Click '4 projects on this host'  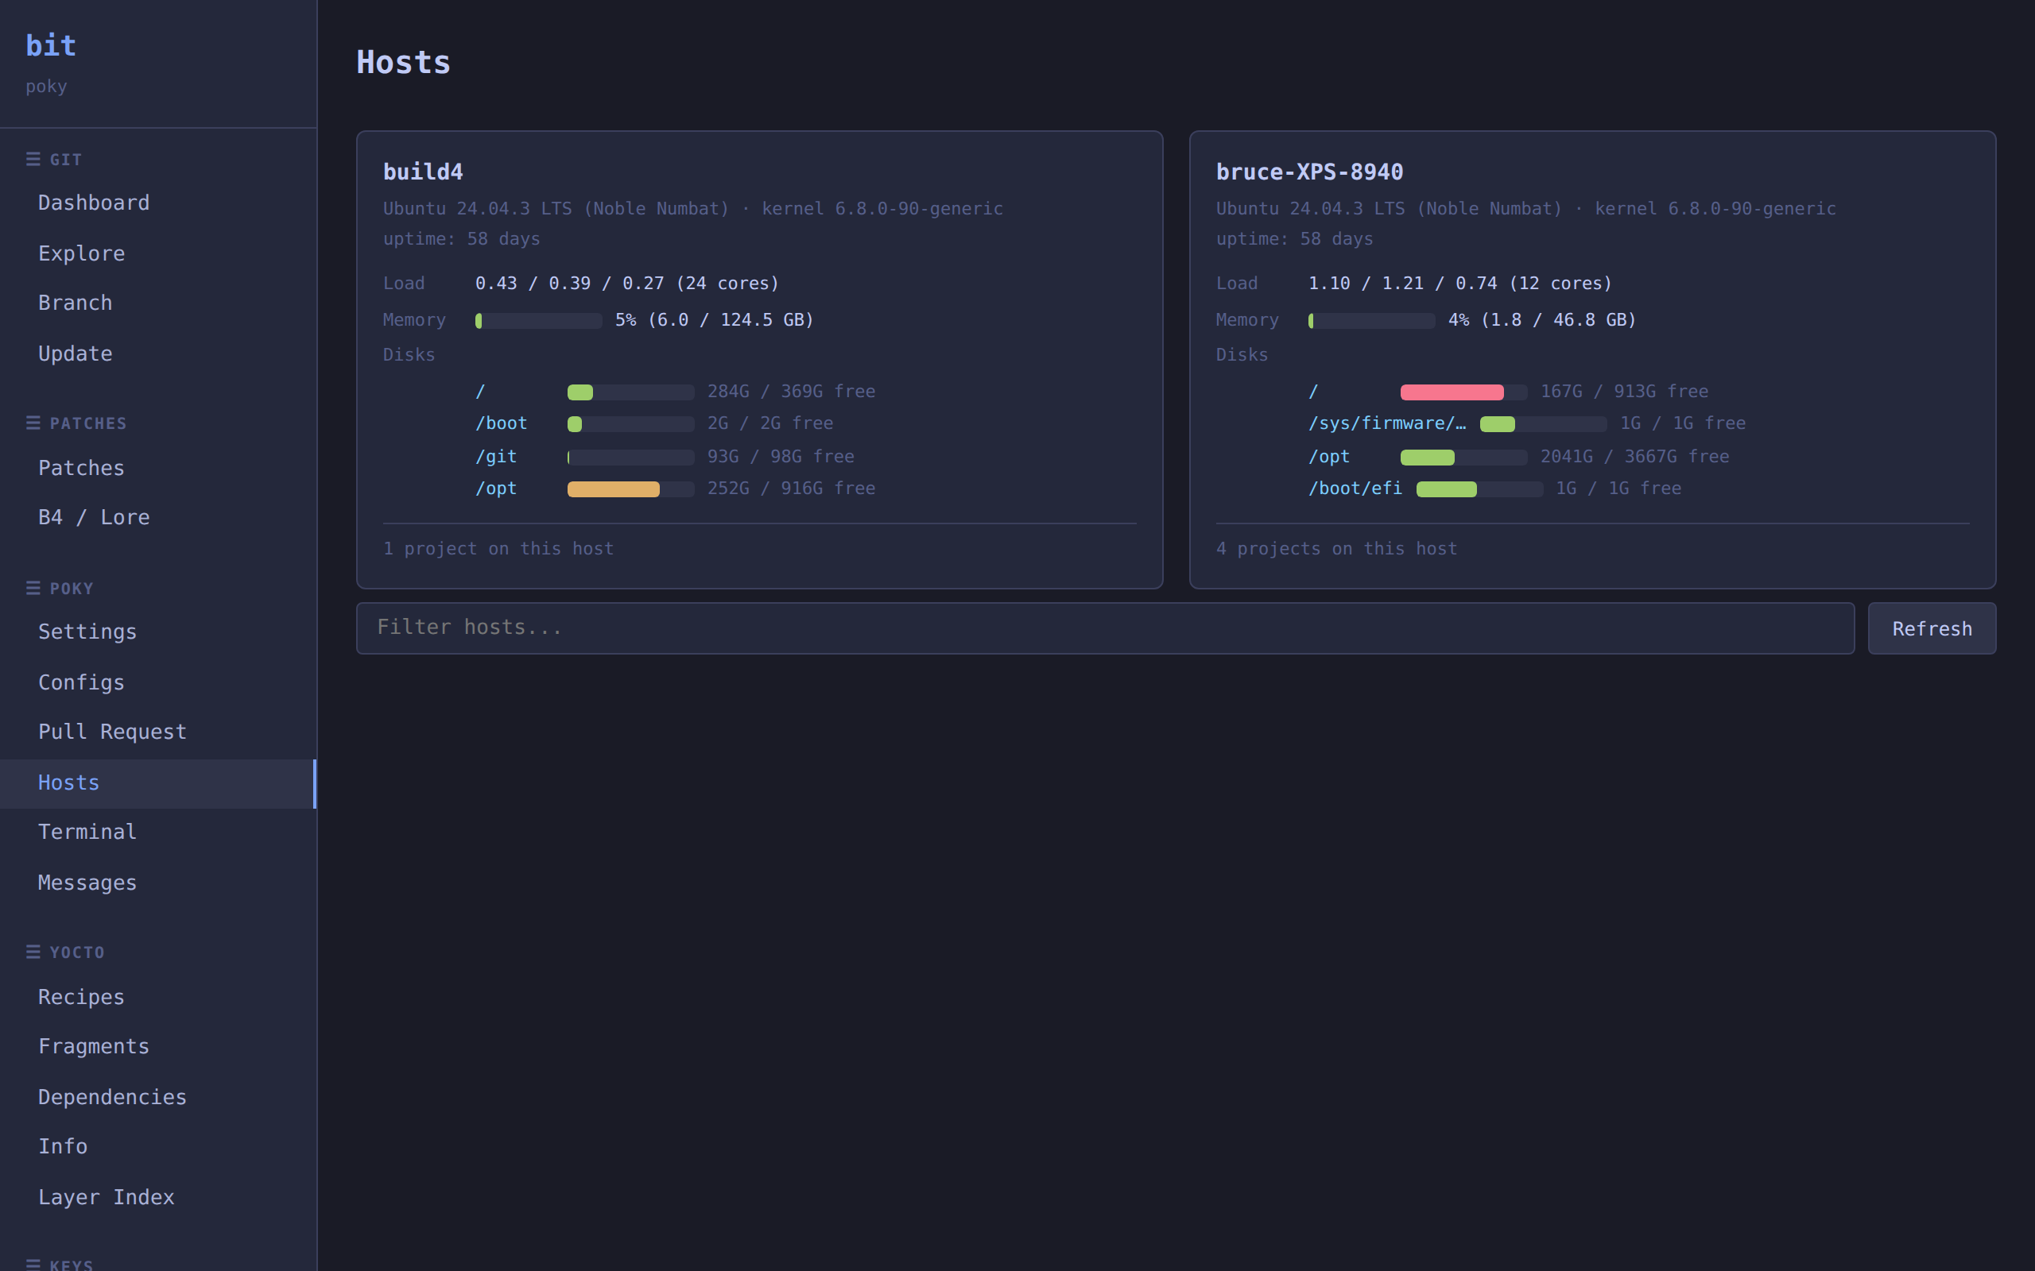click(1336, 549)
